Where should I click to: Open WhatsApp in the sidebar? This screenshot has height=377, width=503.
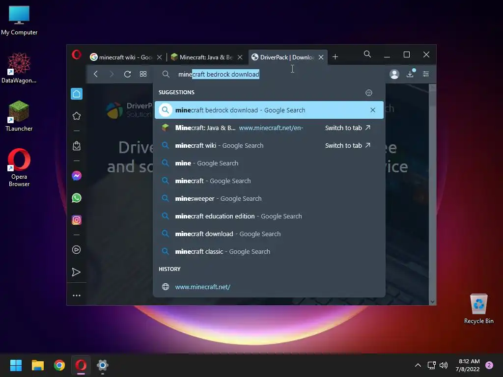pyautogui.click(x=77, y=198)
